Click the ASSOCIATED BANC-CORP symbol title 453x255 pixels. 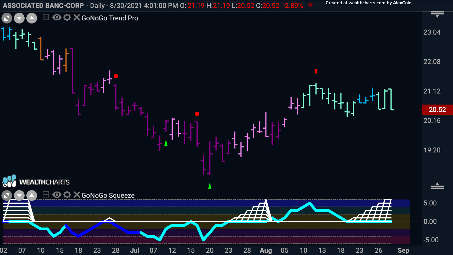pyautogui.click(x=43, y=6)
